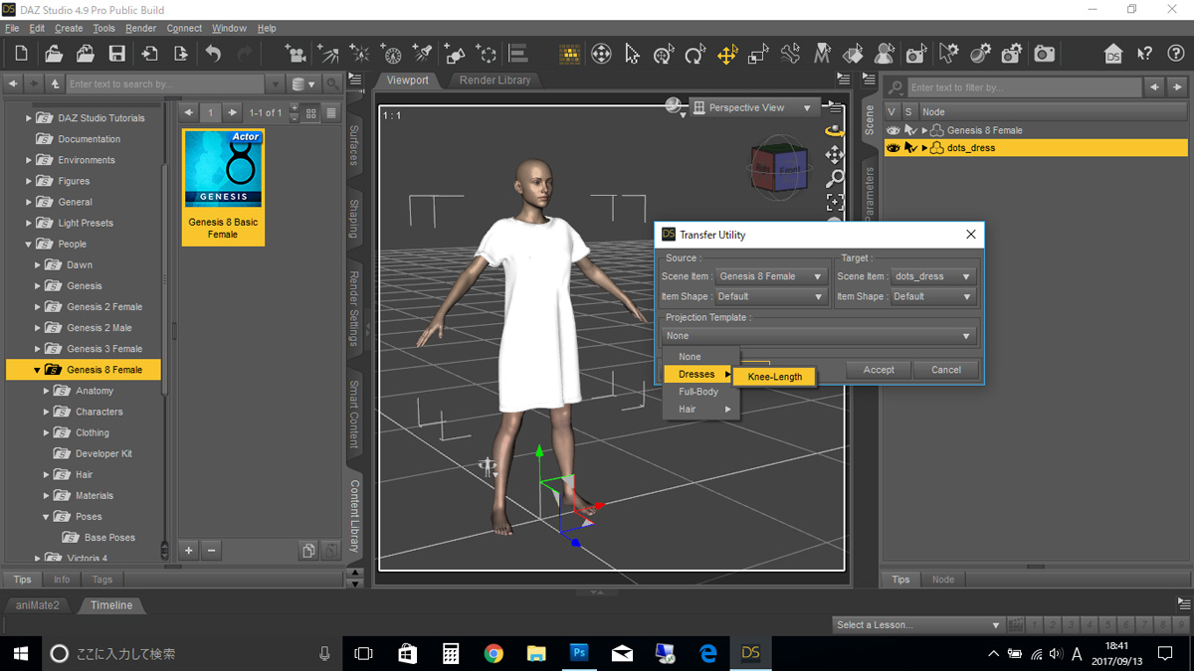This screenshot has width=1194, height=671.
Task: Open the Source Scene Item dropdown
Action: click(x=771, y=276)
